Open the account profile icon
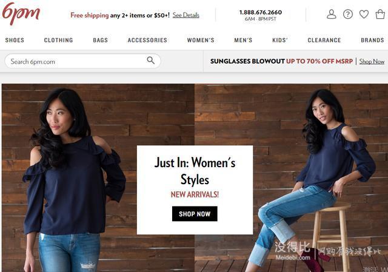This screenshot has width=388, height=272. [x=332, y=15]
